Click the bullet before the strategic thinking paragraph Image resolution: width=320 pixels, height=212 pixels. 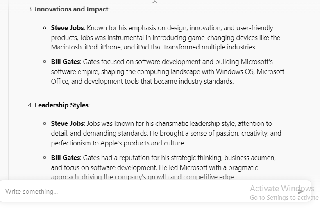(x=45, y=158)
